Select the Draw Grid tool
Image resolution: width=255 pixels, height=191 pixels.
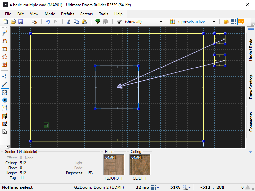coord(5,65)
